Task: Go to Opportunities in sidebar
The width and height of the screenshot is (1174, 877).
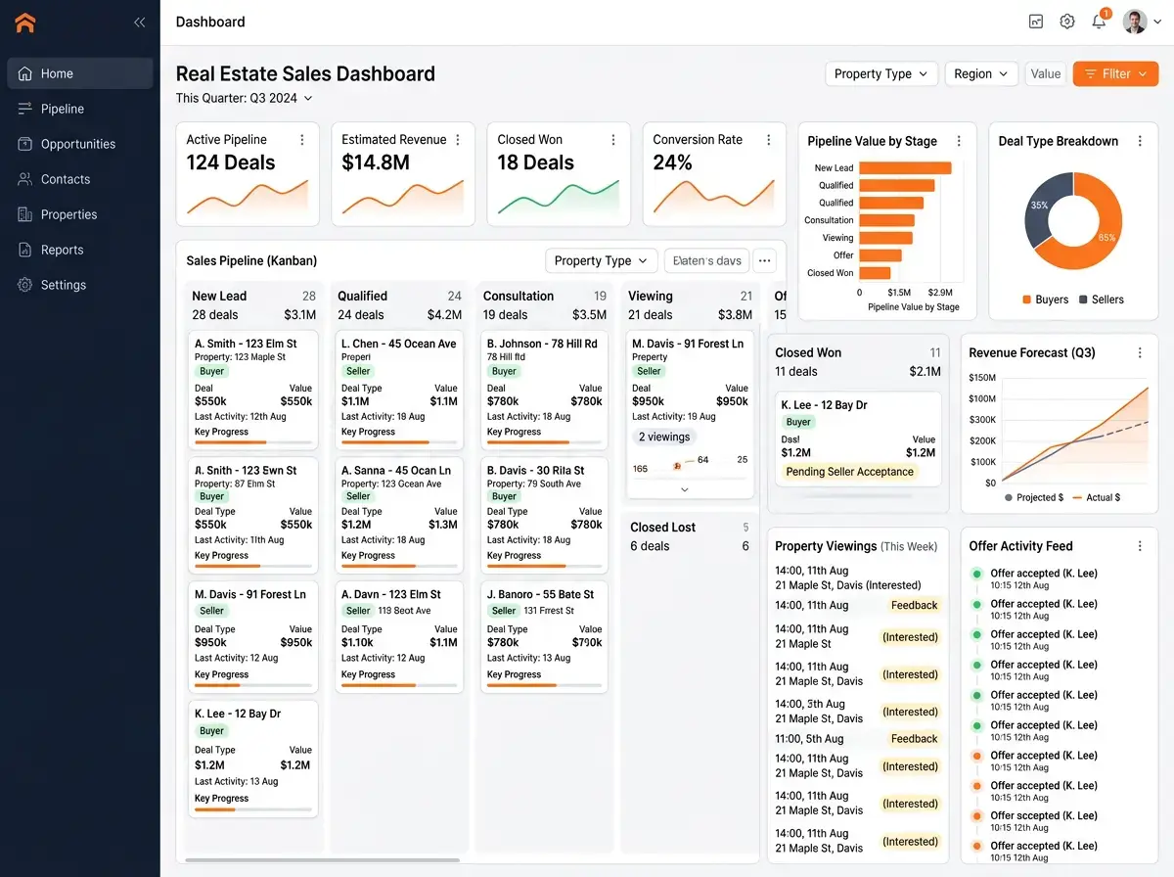Action: (80, 144)
